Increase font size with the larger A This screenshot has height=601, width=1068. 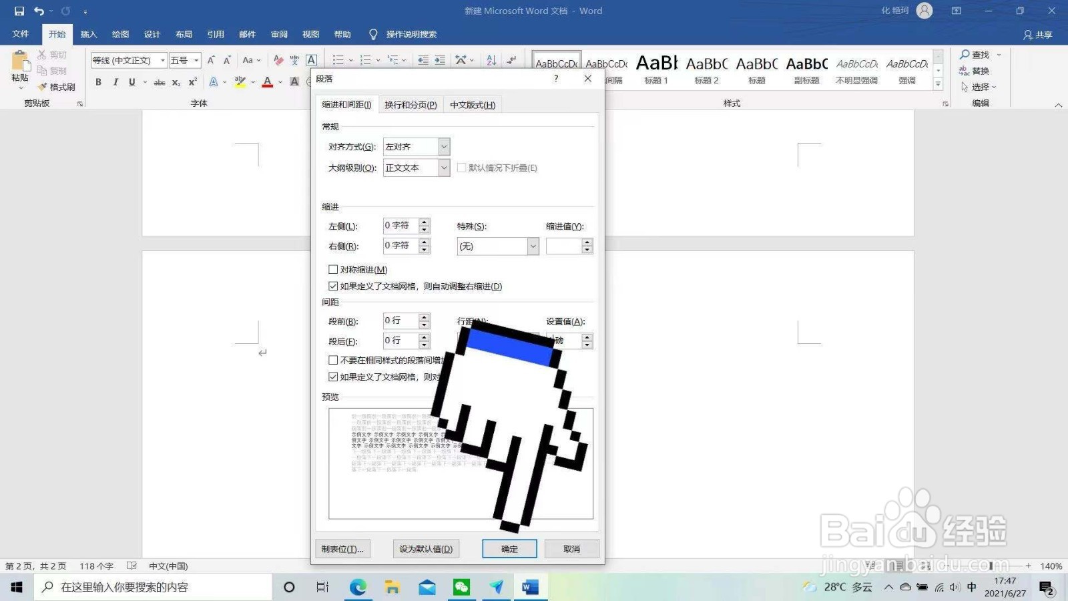[211, 60]
